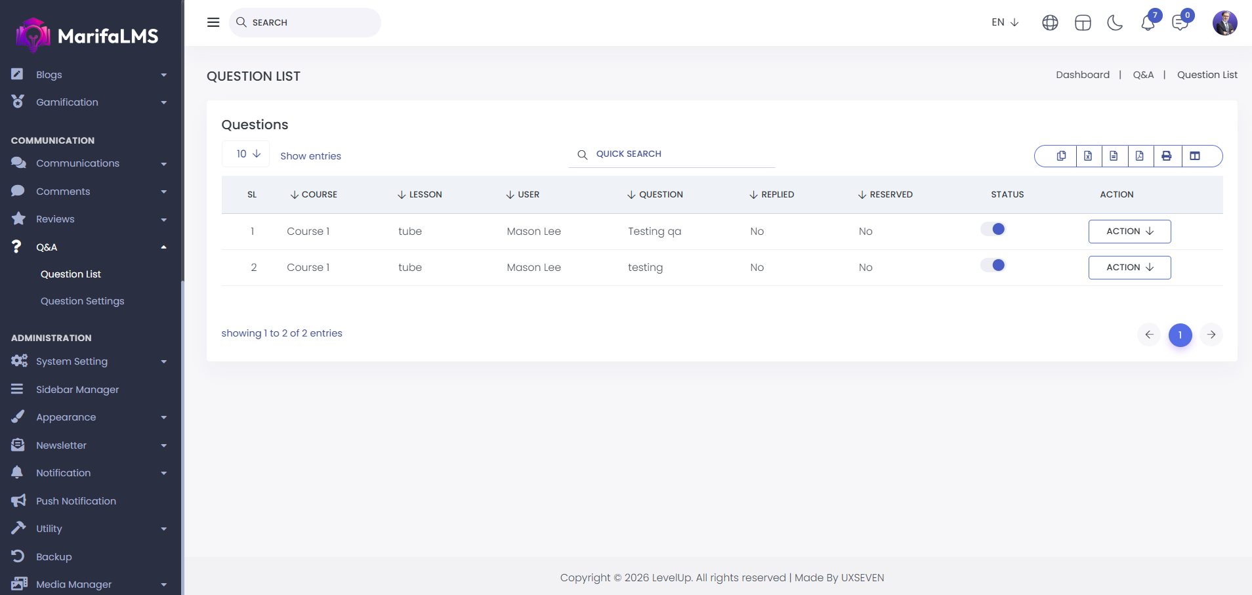Click the Export to Excel icon
Screen dimensions: 1252x595
pos(1088,156)
